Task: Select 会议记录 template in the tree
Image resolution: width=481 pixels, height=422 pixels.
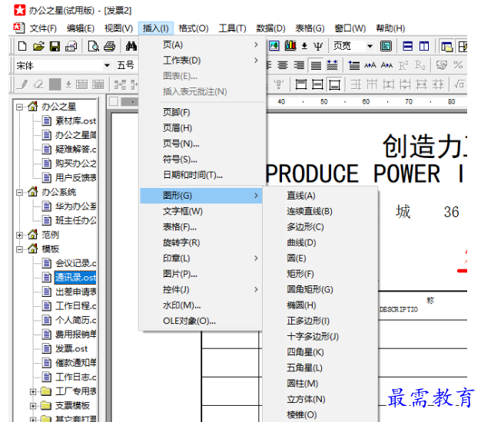Action: click(x=74, y=263)
